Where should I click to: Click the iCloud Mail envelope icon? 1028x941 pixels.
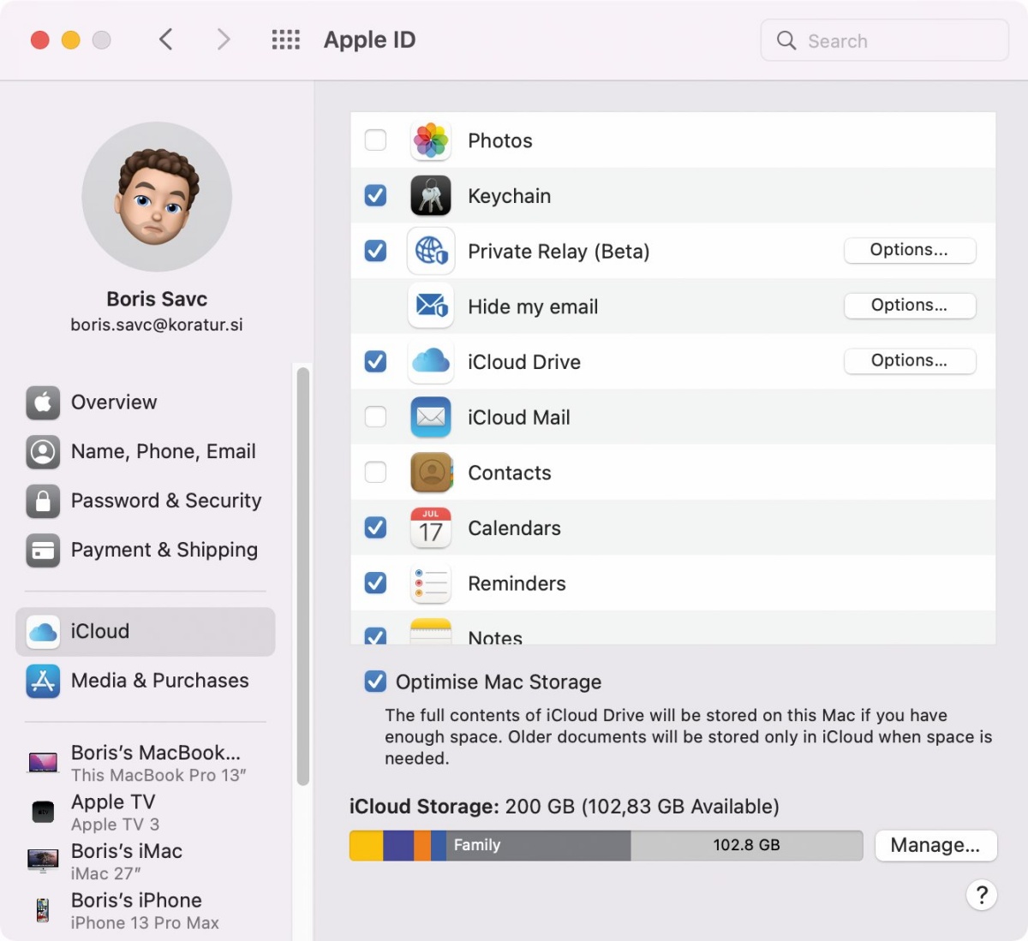pos(431,417)
